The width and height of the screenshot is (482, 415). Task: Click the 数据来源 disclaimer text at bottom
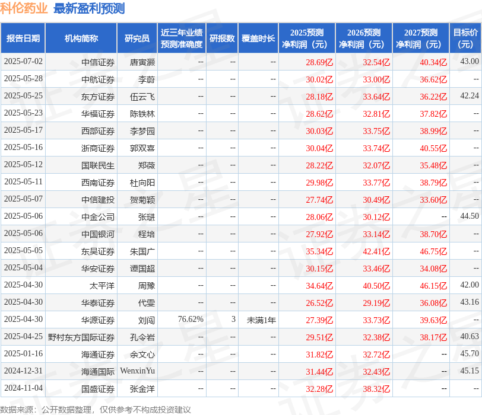click(99, 409)
